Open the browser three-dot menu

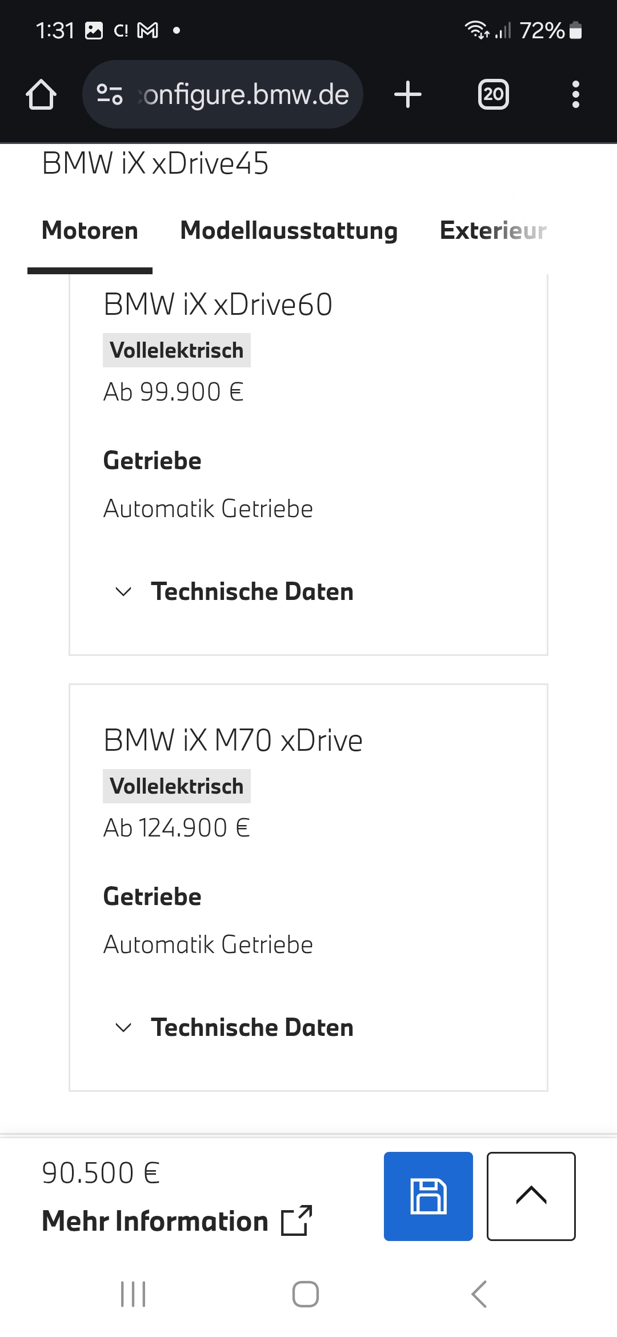tap(576, 94)
